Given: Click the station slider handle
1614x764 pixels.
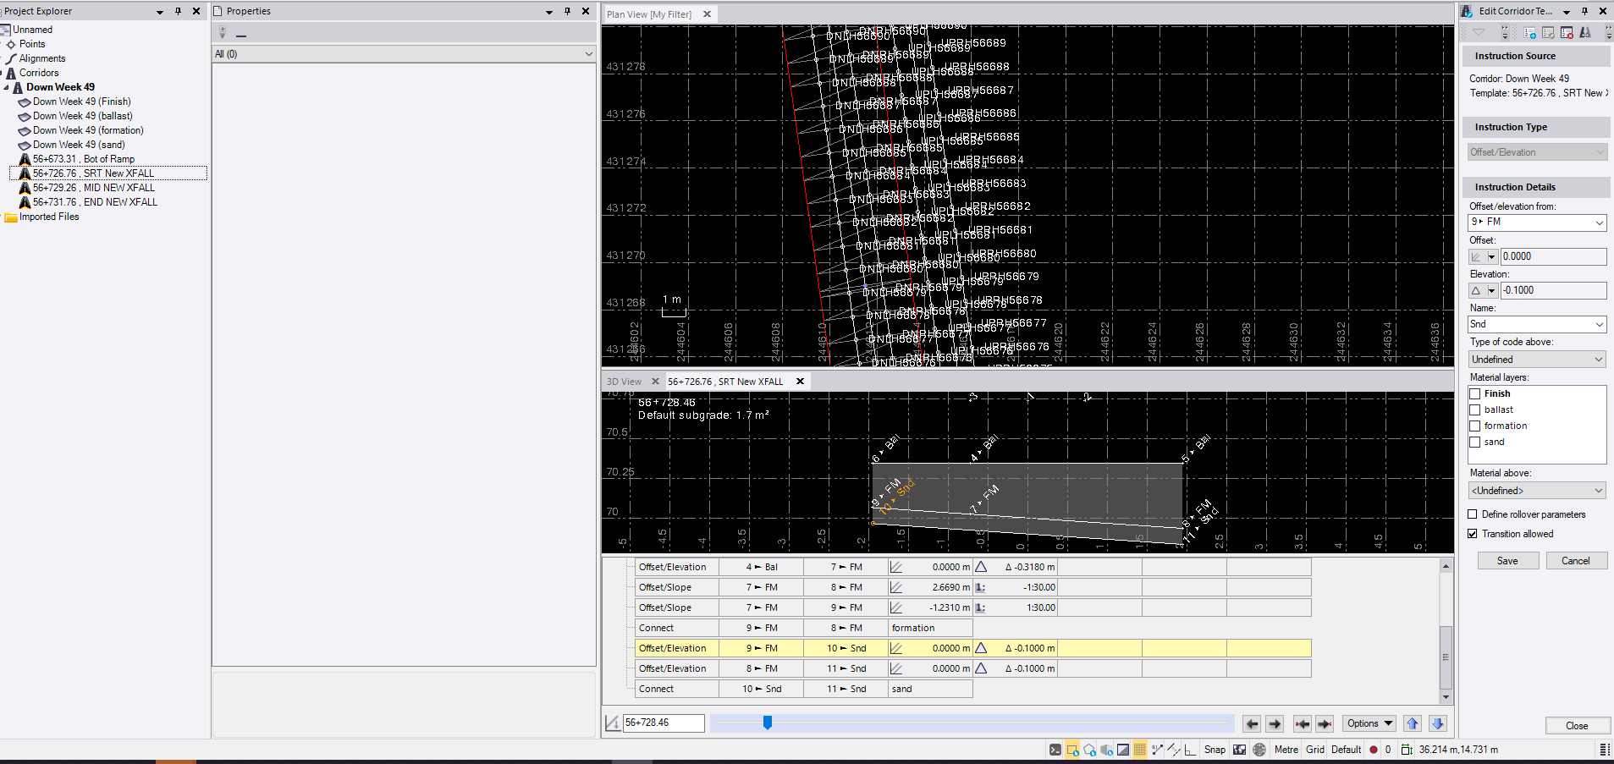Looking at the screenshot, I should tap(768, 723).
